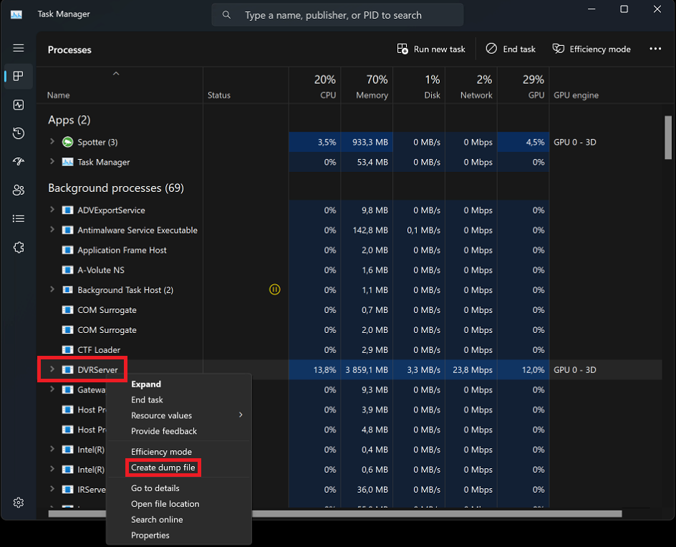676x547 pixels.
Task: Open the Performance page in sidebar
Action: 19,105
